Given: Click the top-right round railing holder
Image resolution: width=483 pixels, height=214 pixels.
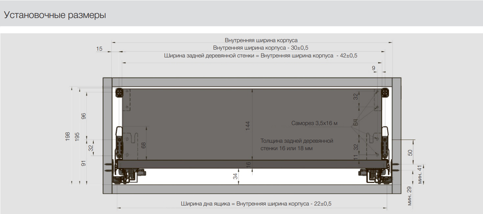Looking at the screenshot, I should (385, 93).
